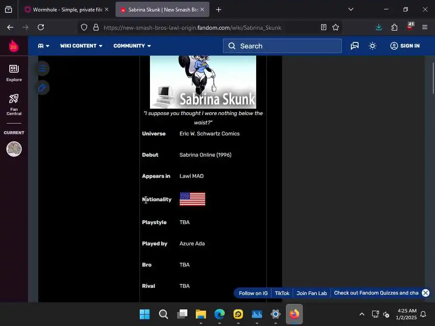
Task: Dismiss the bottom banner with X
Action: pos(426,293)
